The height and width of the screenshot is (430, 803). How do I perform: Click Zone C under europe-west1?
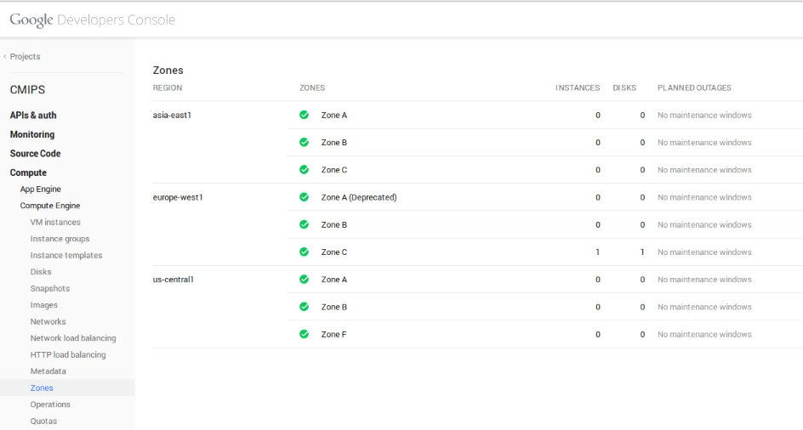(334, 252)
